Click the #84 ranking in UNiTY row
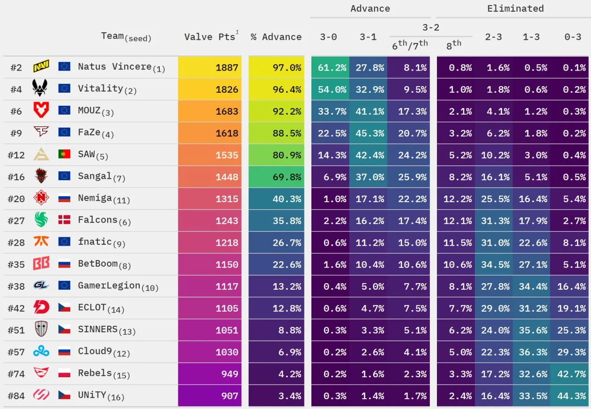 click(x=16, y=396)
